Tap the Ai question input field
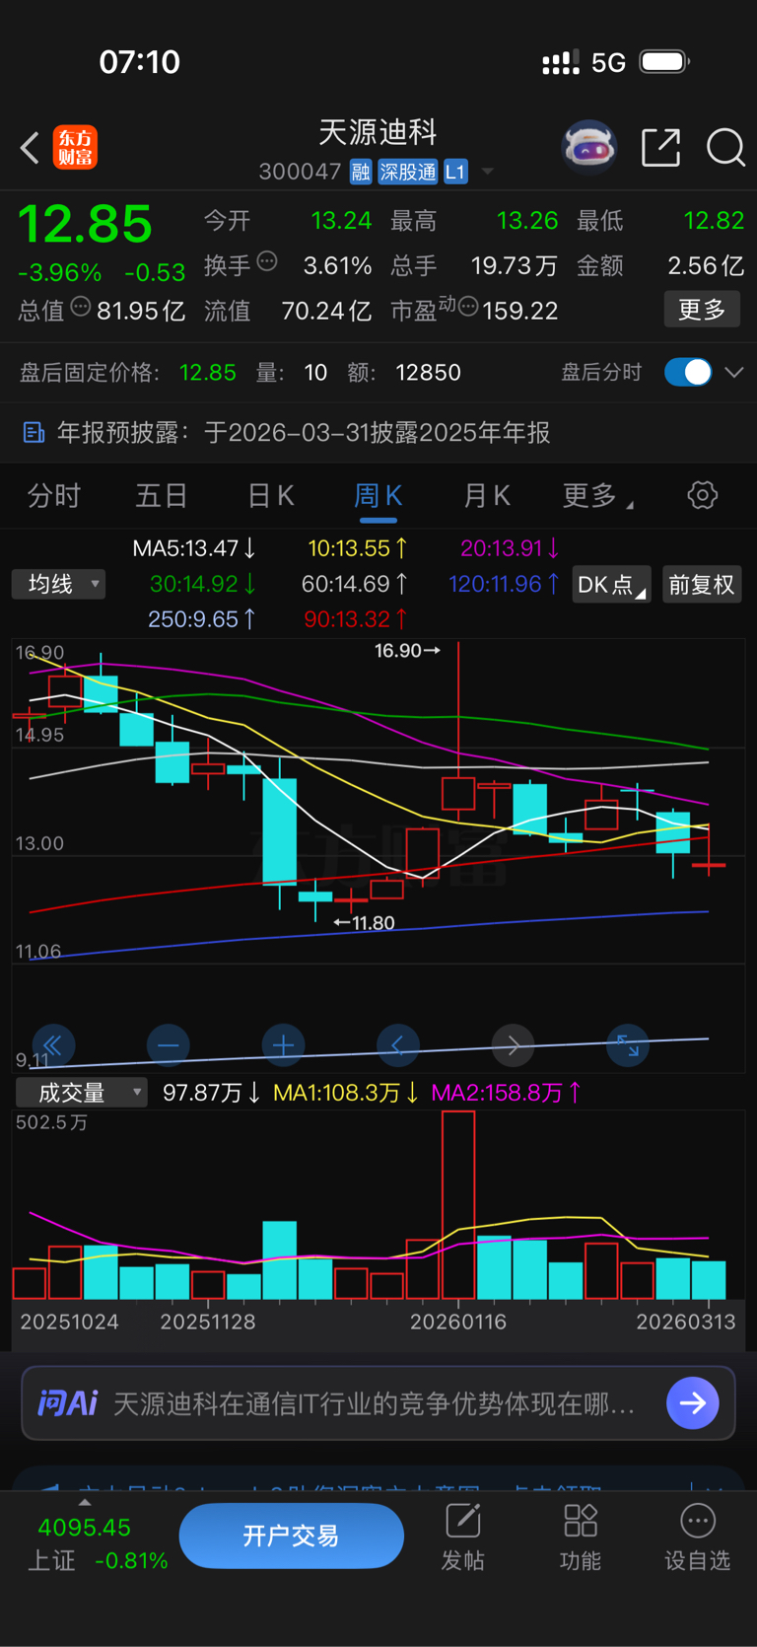757x1647 pixels. point(375,1402)
